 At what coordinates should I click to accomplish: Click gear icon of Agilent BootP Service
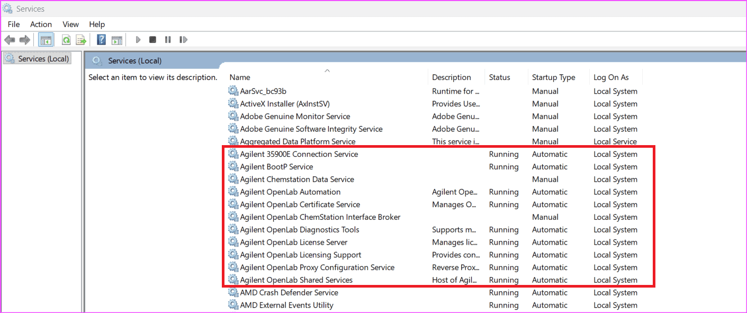(233, 167)
